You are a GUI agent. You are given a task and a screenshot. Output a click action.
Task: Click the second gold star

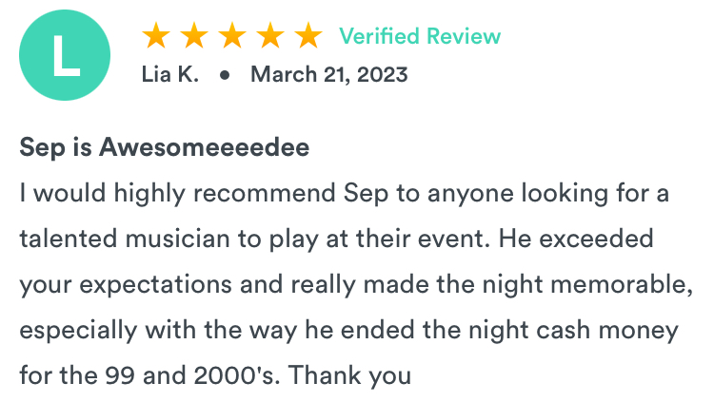pos(194,35)
